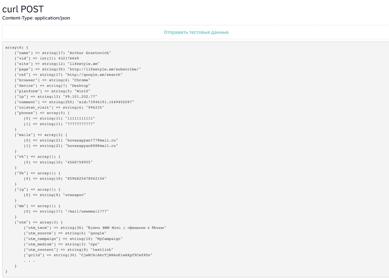Click the 'curl POST' heading
This screenshot has height=278, width=389.
click(x=23, y=9)
